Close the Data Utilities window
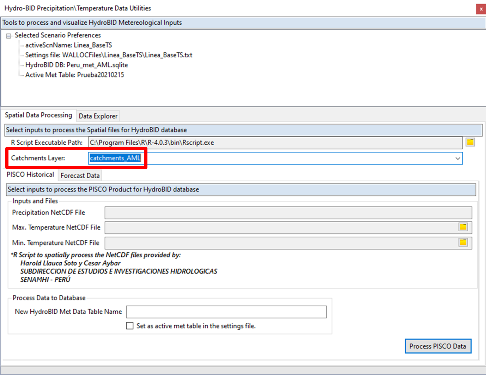Image resolution: width=486 pixels, height=375 pixels. pos(481,9)
